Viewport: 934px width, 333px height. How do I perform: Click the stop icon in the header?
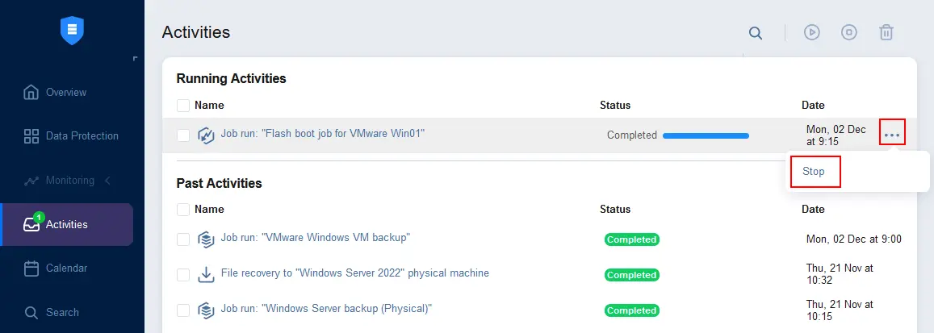click(x=848, y=32)
